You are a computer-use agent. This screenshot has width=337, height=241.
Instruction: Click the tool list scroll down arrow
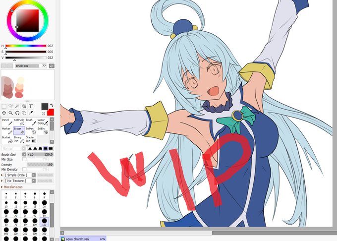(52, 142)
